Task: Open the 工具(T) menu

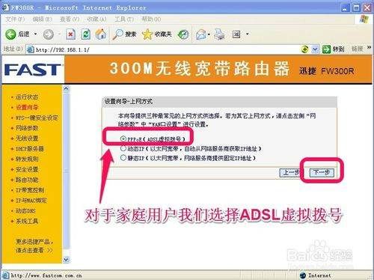Action: [x=124, y=19]
